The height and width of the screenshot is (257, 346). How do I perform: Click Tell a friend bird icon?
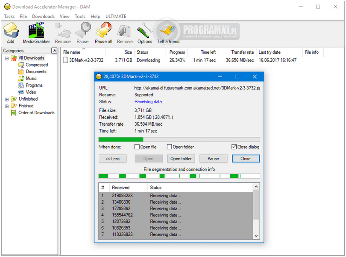click(168, 30)
